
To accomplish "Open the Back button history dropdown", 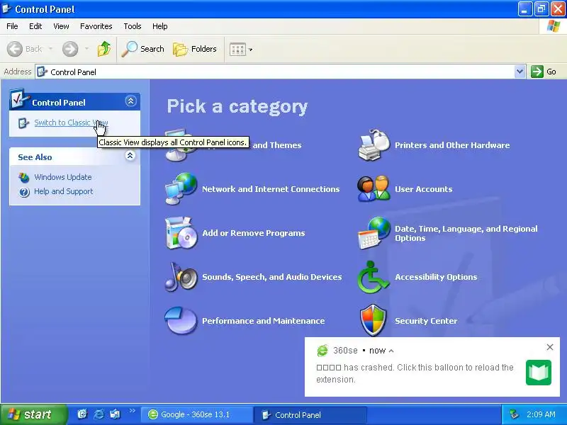I will coord(50,49).
